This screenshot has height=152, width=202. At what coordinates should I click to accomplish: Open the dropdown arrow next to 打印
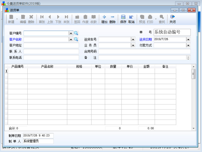click(x=156, y=19)
